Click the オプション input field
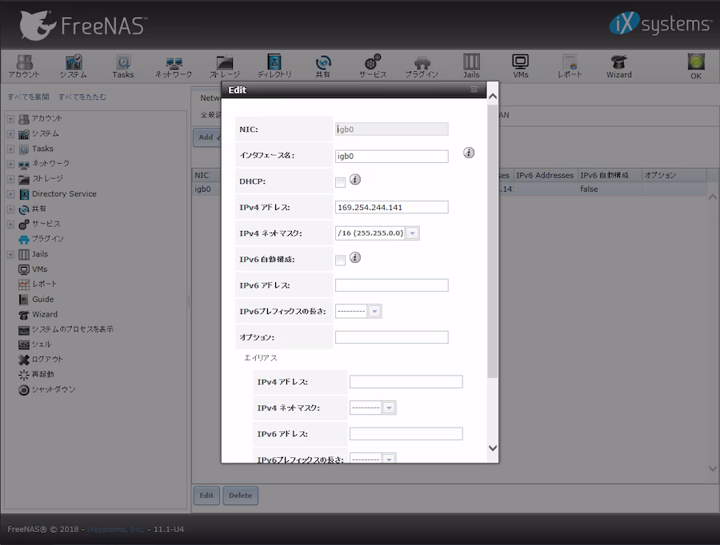The image size is (720, 545). pos(392,337)
